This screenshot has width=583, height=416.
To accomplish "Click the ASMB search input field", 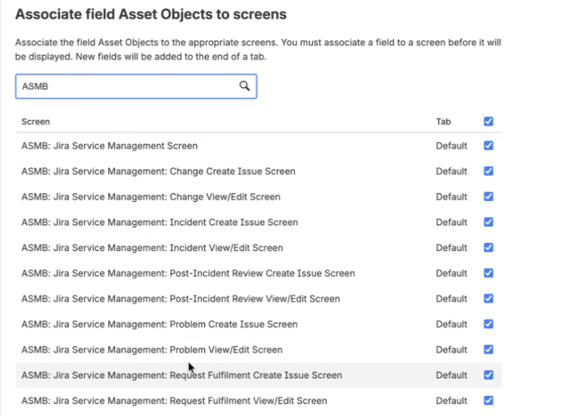I will (136, 86).
